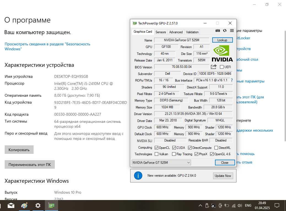
Task: Click the Release Date value Jan 6, 2011
Action: tap(165, 60)
